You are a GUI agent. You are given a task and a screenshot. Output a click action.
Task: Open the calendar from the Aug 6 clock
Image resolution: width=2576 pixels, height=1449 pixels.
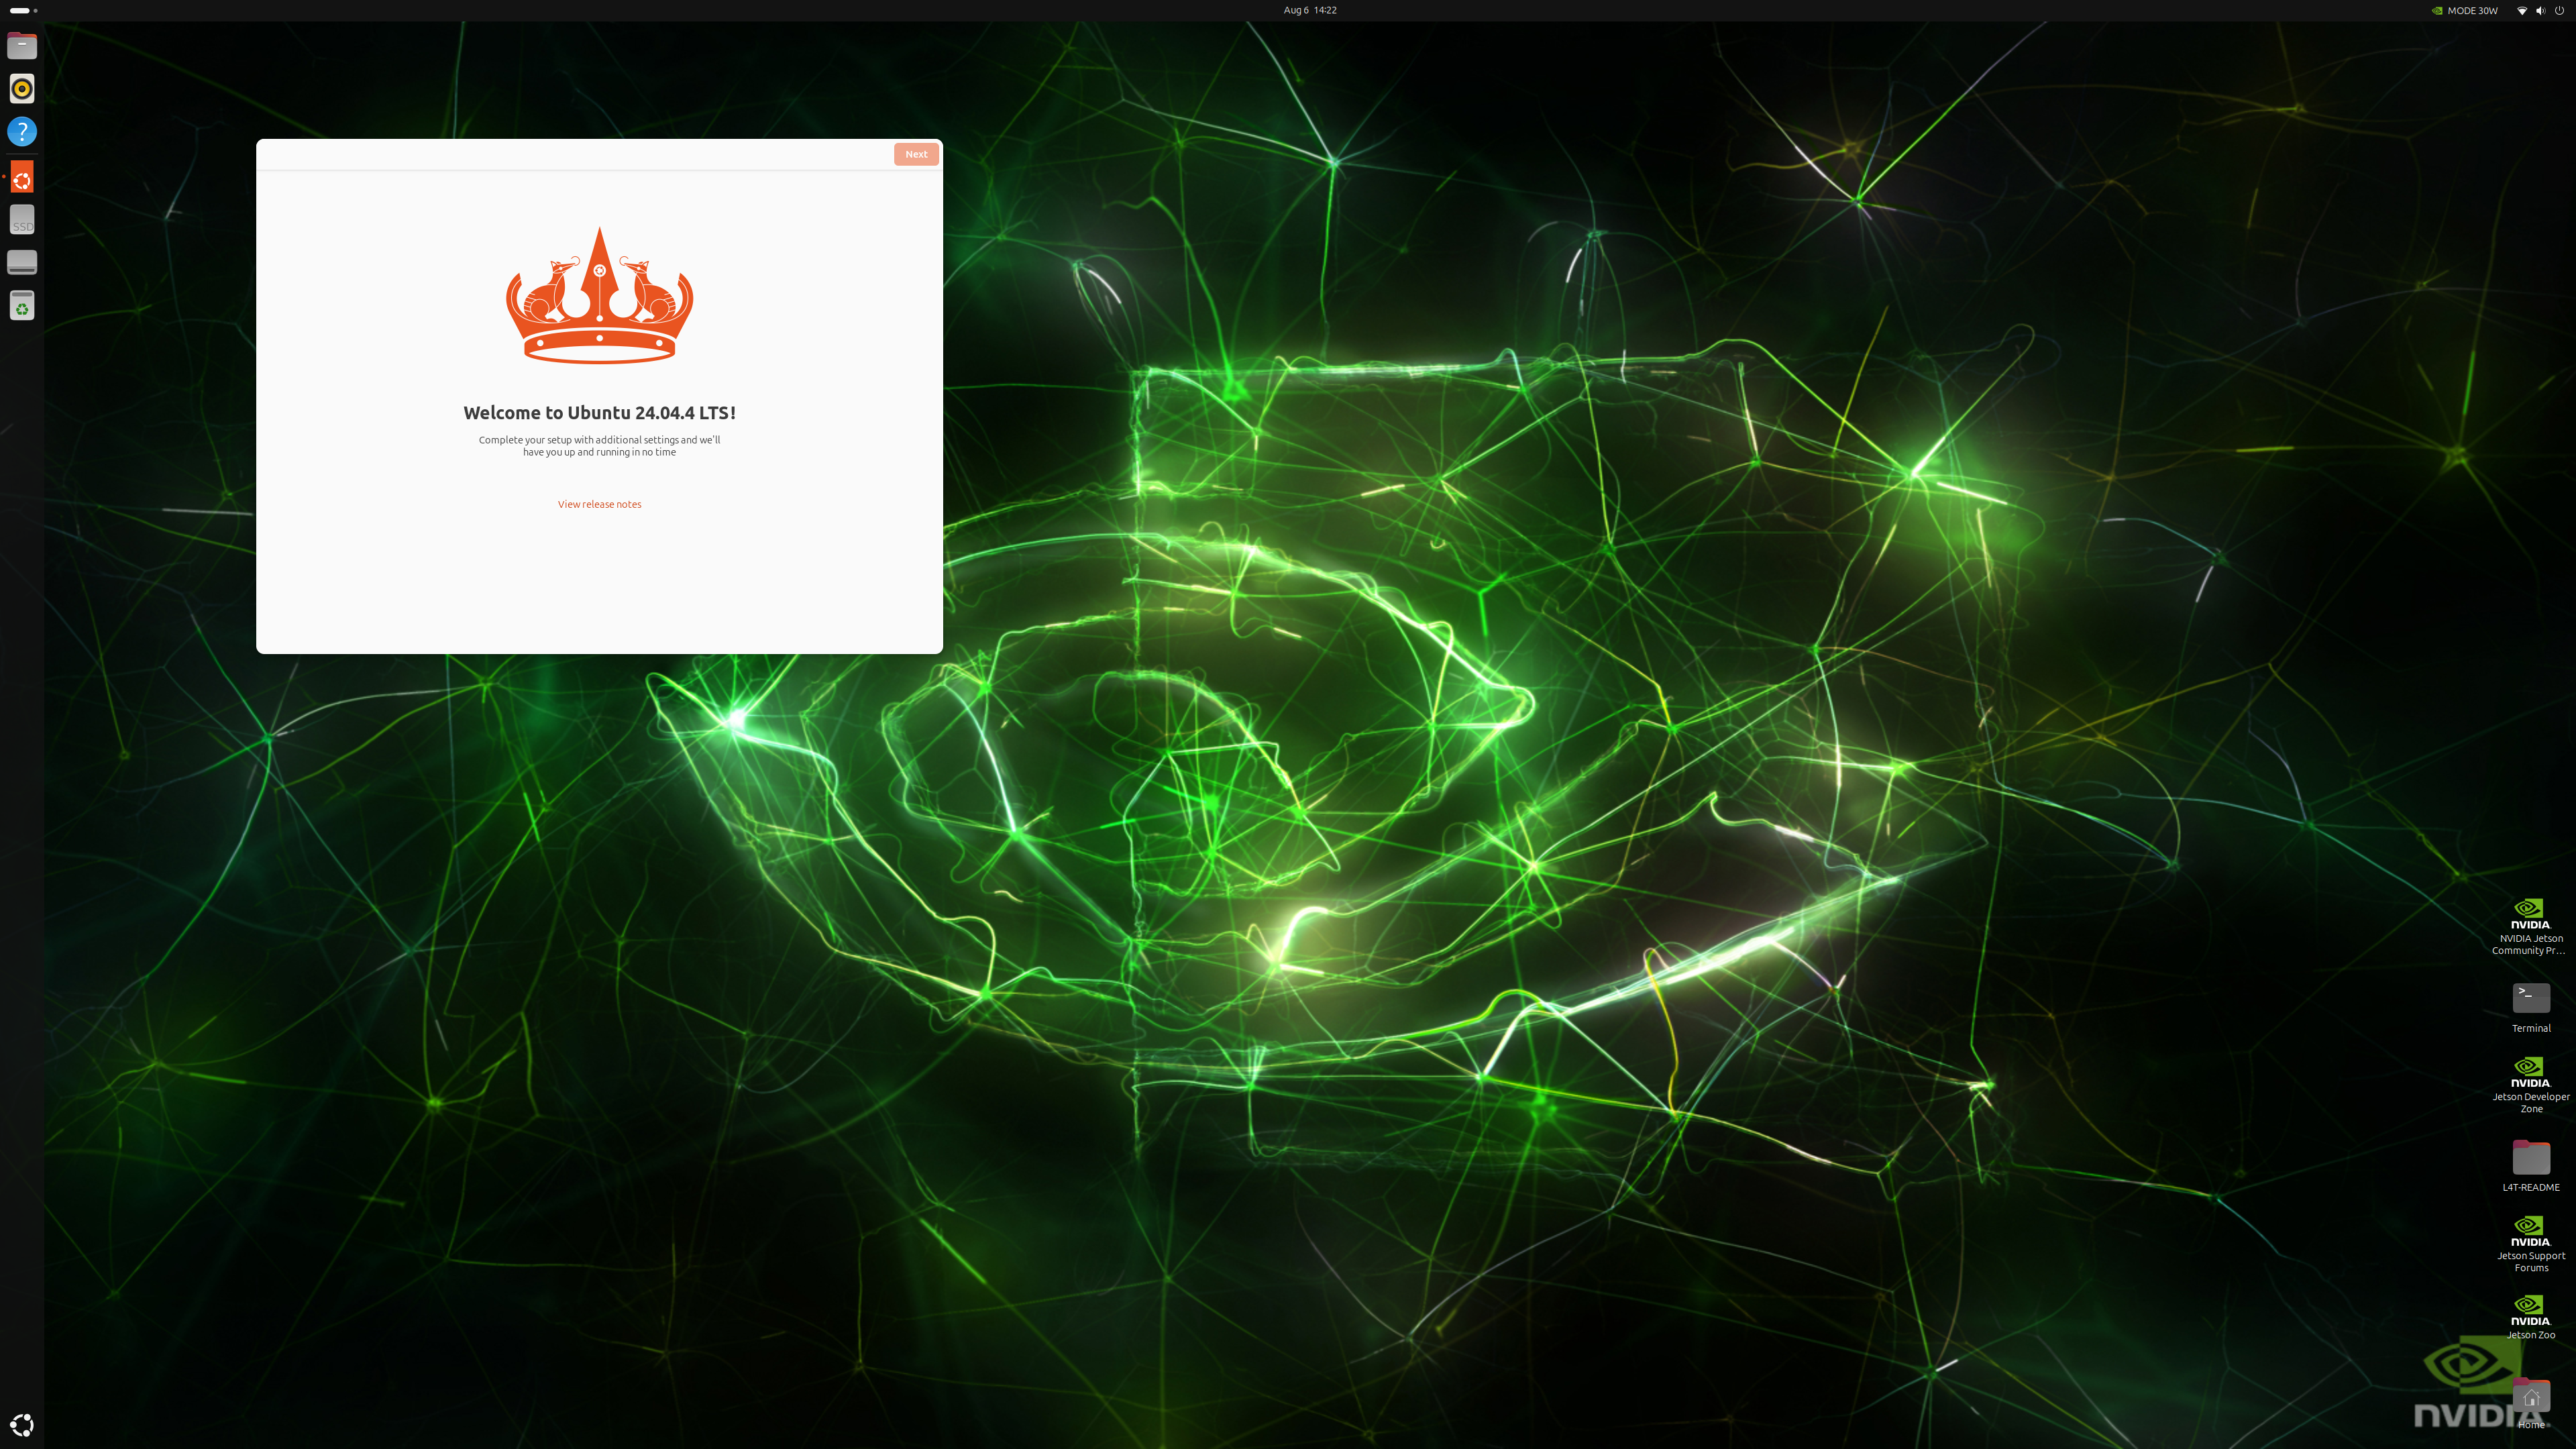1310,10
